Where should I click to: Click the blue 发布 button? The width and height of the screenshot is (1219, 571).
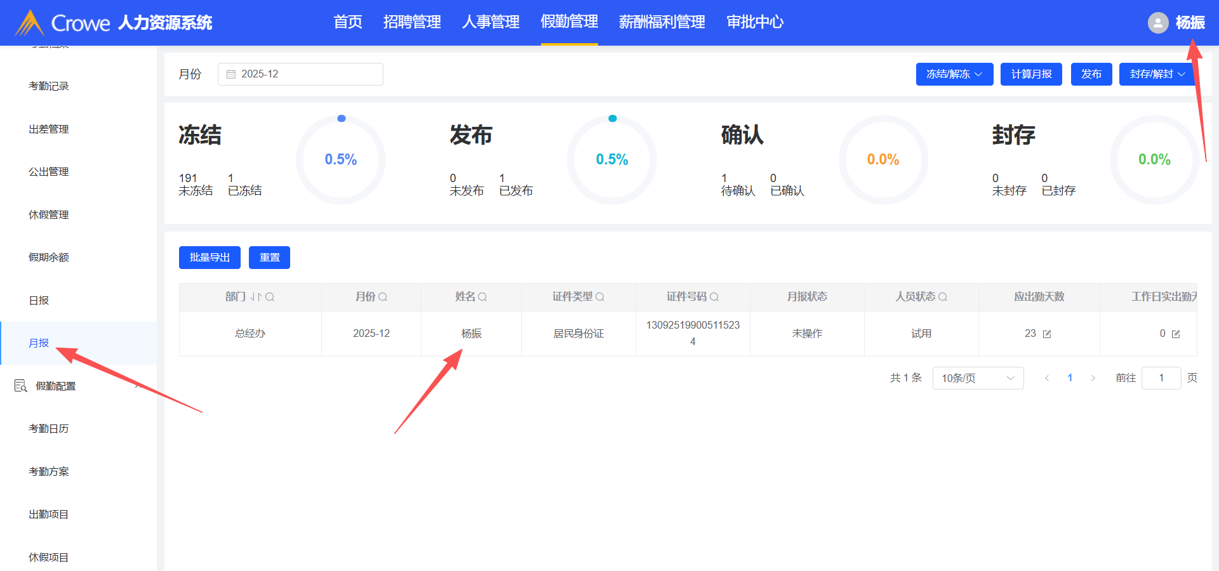(1091, 74)
